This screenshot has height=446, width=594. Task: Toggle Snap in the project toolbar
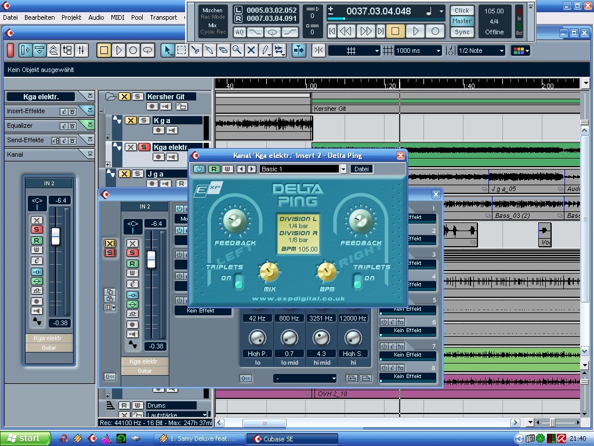pyautogui.click(x=318, y=51)
